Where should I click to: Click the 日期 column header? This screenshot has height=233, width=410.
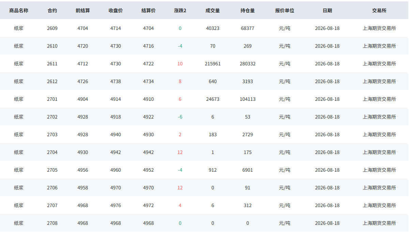click(327, 11)
